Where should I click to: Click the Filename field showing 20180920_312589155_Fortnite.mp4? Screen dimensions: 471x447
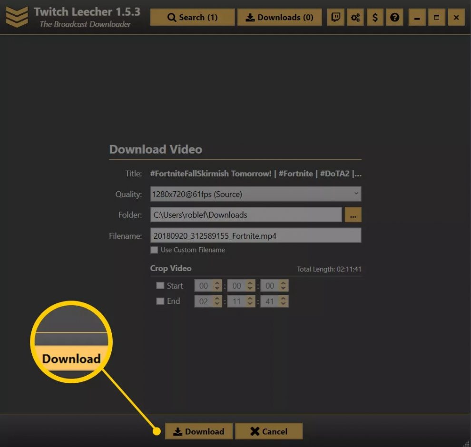coord(255,235)
